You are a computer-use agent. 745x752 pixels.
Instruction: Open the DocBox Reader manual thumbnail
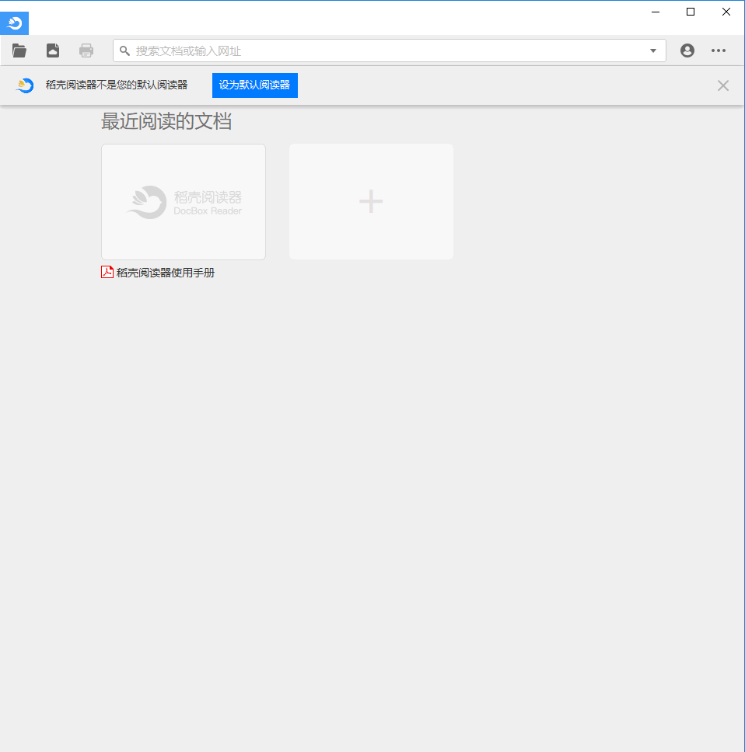(x=183, y=201)
